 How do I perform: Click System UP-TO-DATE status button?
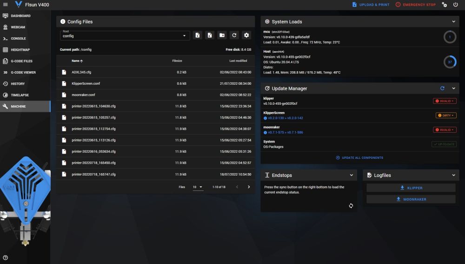[x=444, y=144]
